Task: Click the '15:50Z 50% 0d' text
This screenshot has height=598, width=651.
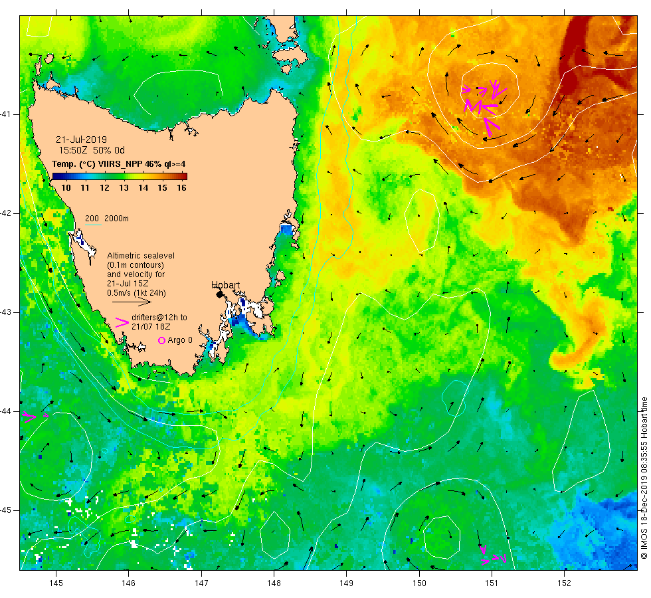Action: (92, 150)
